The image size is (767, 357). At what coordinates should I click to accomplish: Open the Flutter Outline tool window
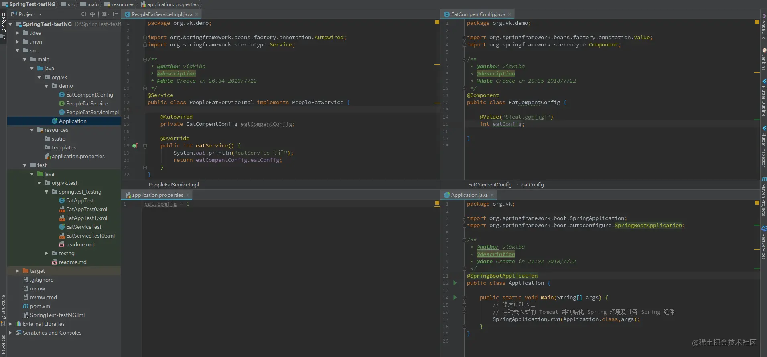763,97
